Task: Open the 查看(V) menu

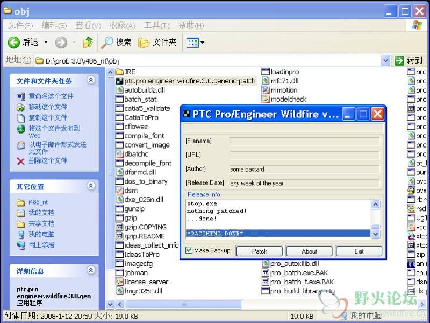Action: (x=88, y=25)
